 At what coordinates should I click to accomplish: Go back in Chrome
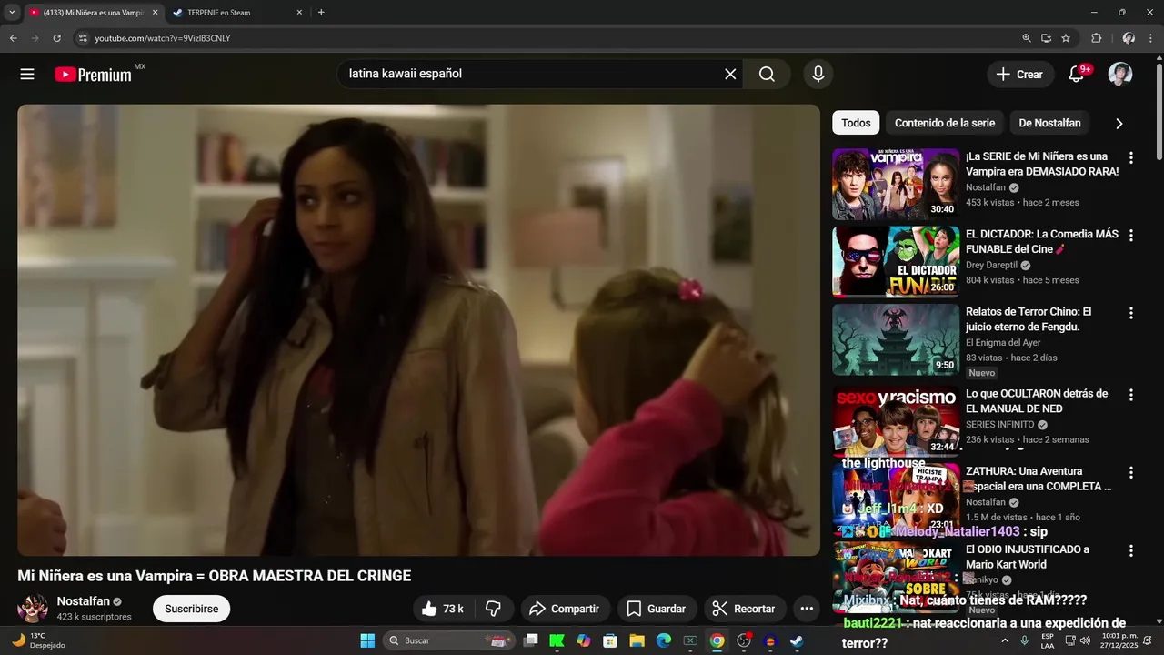click(x=13, y=38)
